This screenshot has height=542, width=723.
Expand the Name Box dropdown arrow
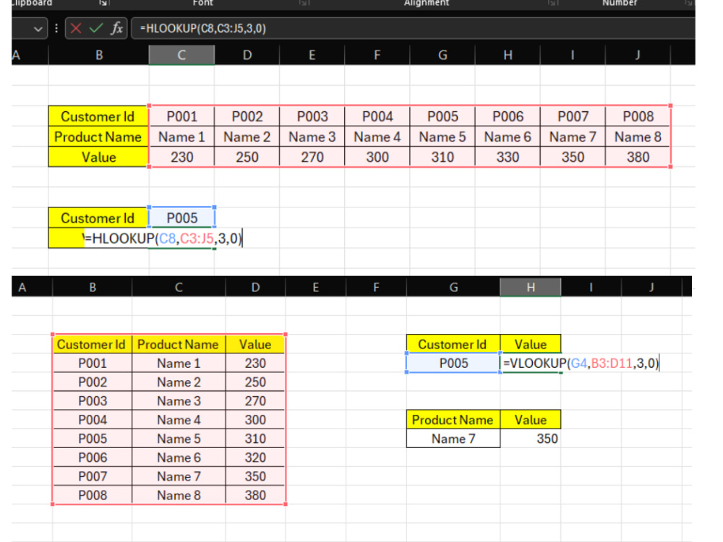coord(38,29)
